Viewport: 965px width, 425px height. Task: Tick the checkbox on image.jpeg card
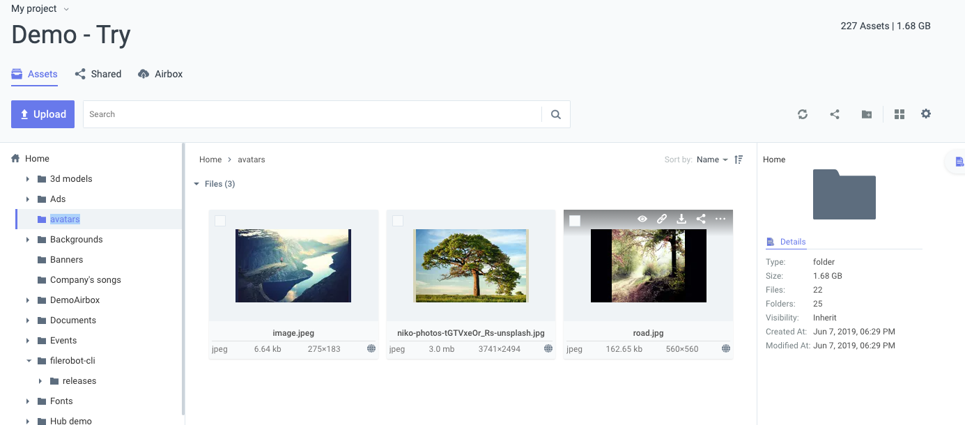[220, 221]
